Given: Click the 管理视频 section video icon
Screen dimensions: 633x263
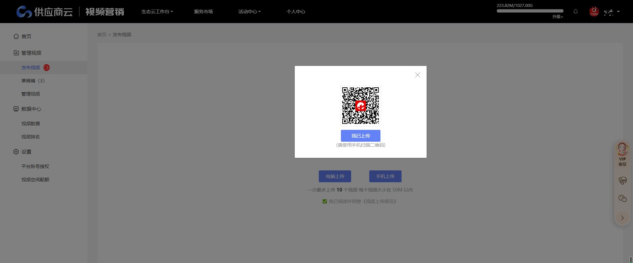Looking at the screenshot, I should pos(16,53).
